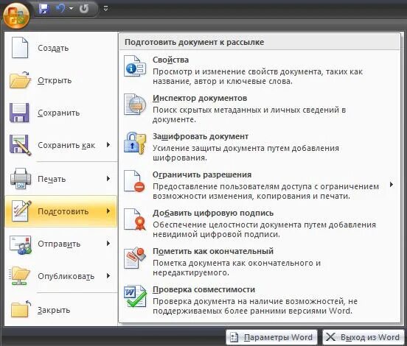Select the Опубликовать menu item label

click(x=66, y=277)
